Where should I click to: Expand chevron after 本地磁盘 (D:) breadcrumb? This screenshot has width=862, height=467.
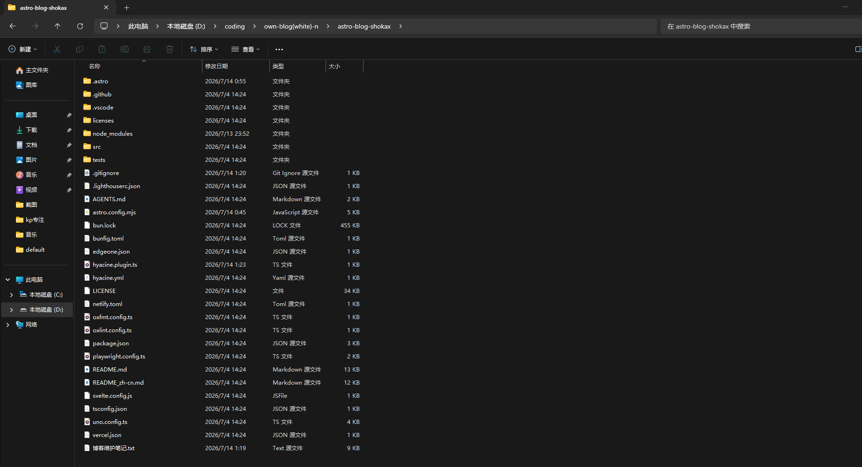pyautogui.click(x=215, y=26)
